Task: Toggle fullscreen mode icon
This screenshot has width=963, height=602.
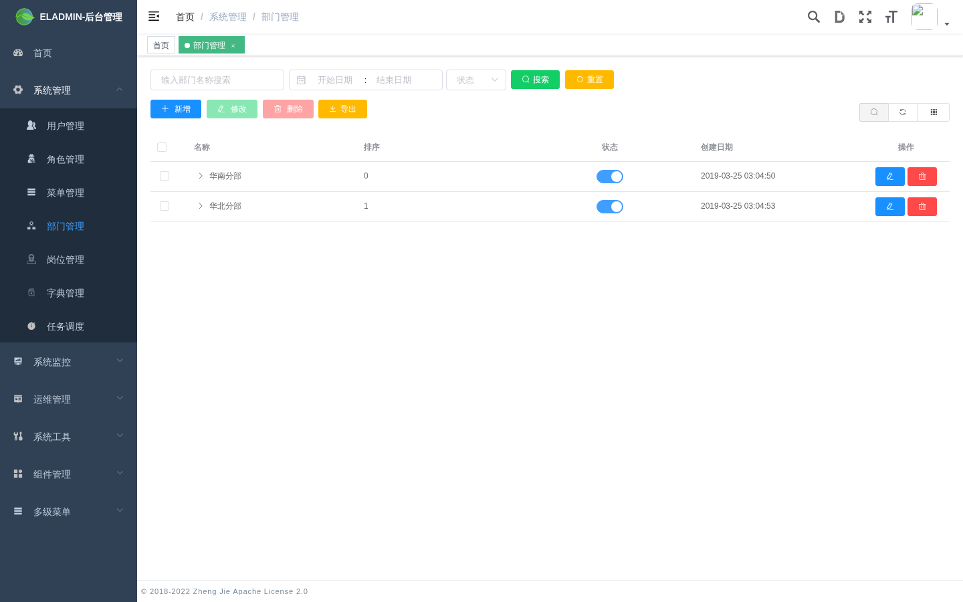Action: (x=865, y=17)
